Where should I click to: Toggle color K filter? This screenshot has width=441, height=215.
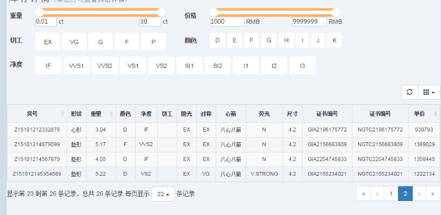335,40
